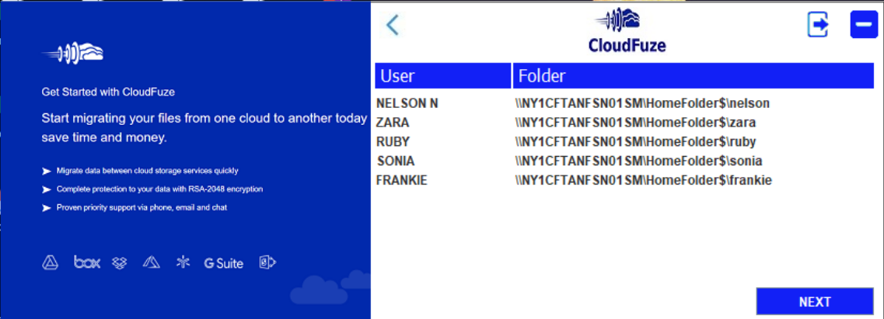Click the folder path ending in \sonia
This screenshot has width=884, height=319.
tap(639, 161)
